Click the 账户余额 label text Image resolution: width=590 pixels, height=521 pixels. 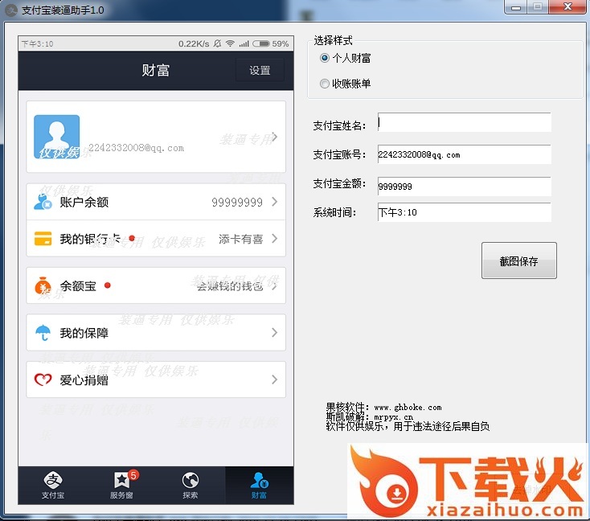pos(84,202)
